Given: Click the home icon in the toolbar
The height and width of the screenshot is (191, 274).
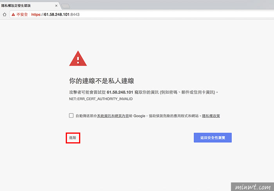Looking at the screenshot, I should [5, 14].
